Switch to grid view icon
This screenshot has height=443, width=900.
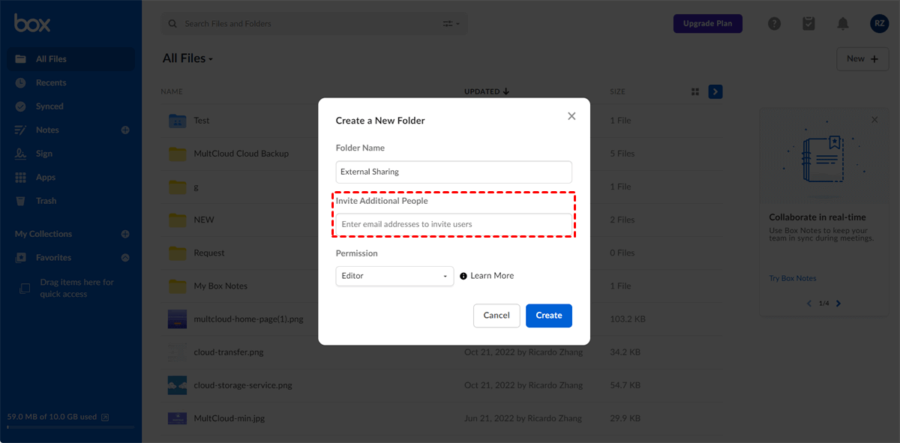(x=695, y=91)
